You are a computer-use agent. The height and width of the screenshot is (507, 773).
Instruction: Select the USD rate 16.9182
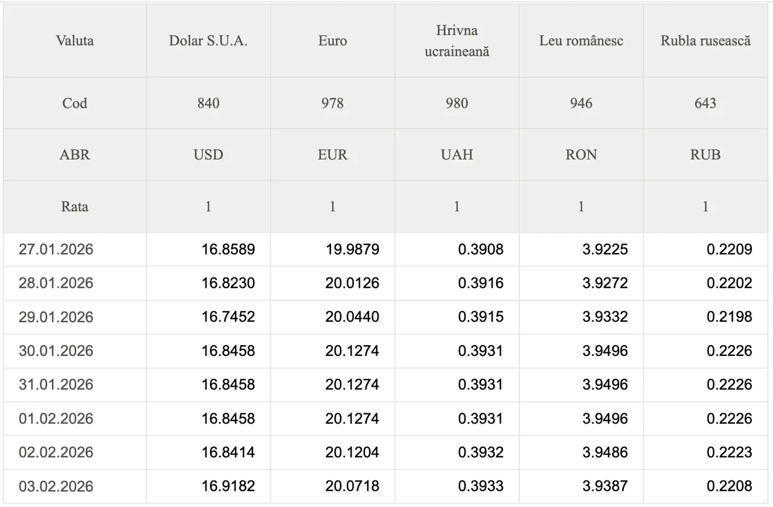[x=228, y=486]
